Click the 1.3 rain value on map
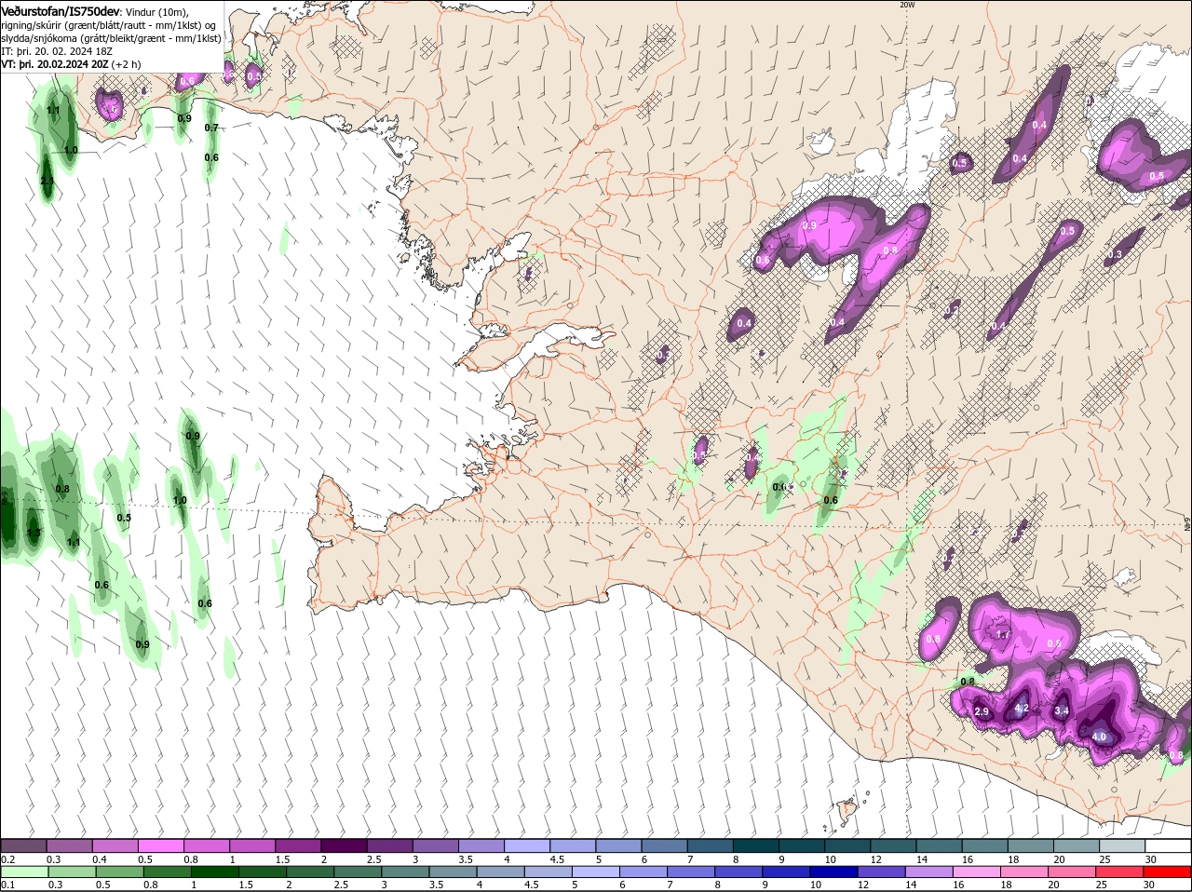This screenshot has height=892, width=1192. pyautogui.click(x=34, y=534)
